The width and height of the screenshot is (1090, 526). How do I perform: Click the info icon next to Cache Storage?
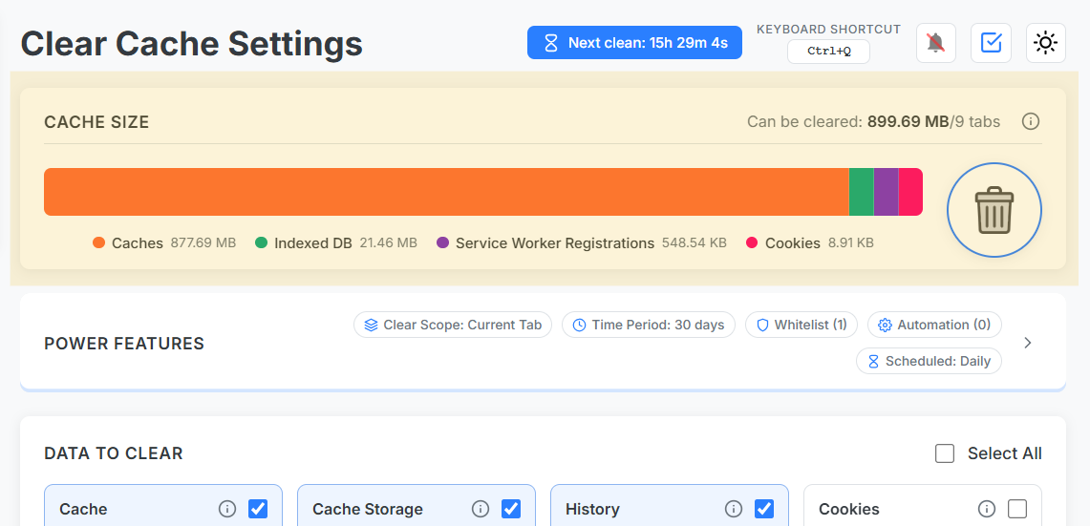pyautogui.click(x=481, y=510)
